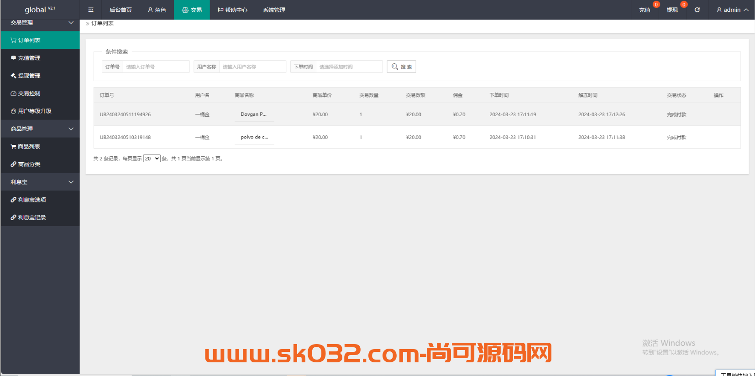The image size is (755, 376).
Task: Click the 订单列表 breadcrumb
Action: 102,23
